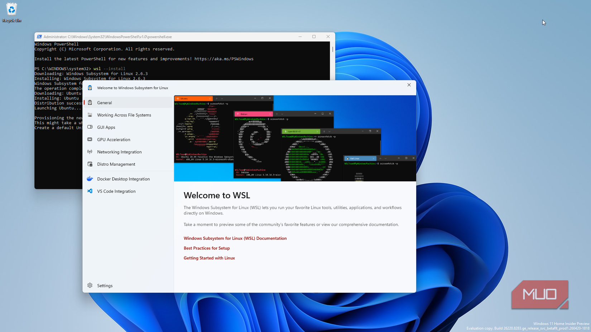The width and height of the screenshot is (591, 332).
Task: Close the Welcome to Windows Subsystem for Linux window
Action: point(409,85)
